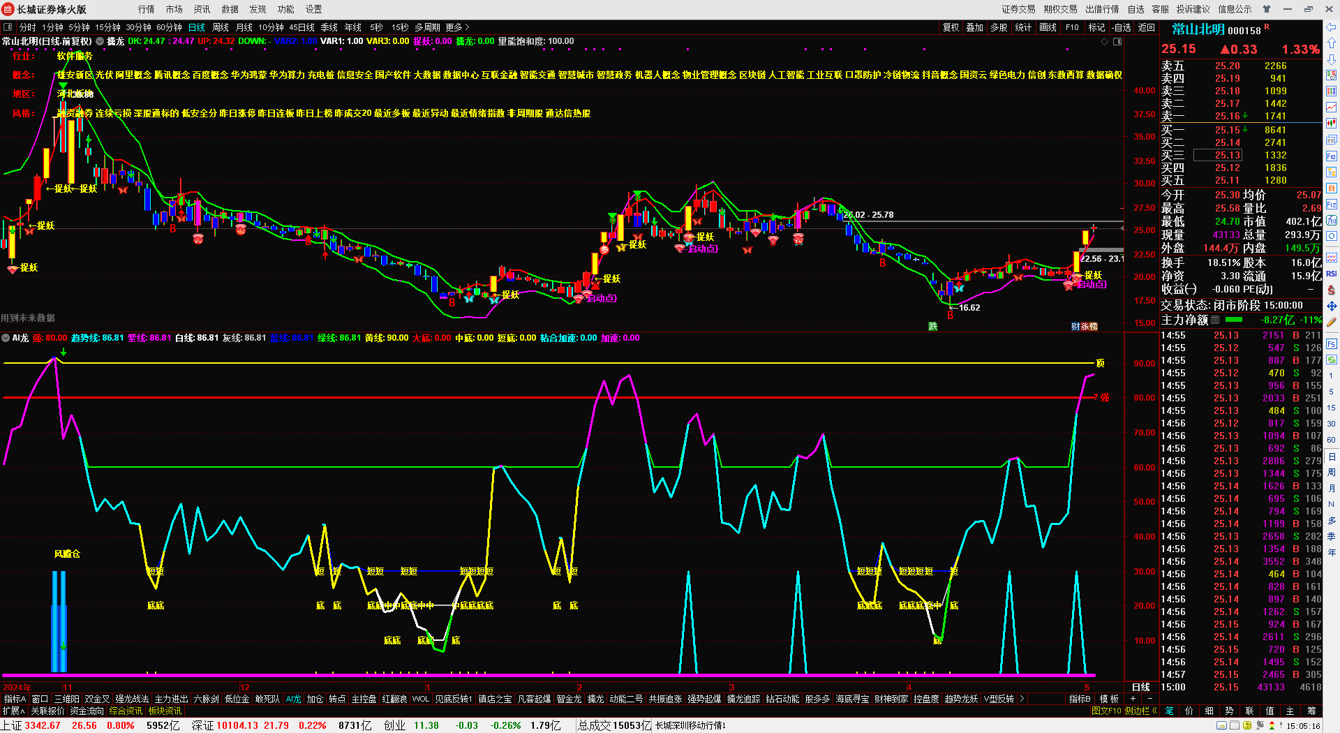Screen dimensions: 1340x733
Task: Switch to the 60分钟 period tab
Action: click(x=169, y=27)
